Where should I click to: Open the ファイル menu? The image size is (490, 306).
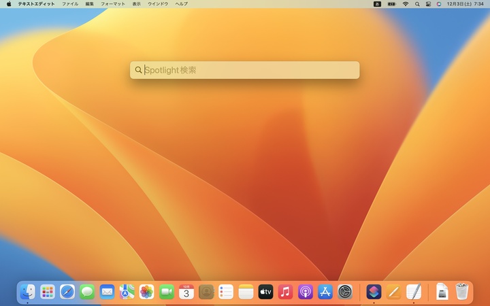(70, 4)
